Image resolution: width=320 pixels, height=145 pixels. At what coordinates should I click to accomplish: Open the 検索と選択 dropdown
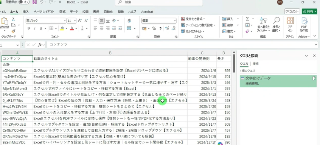coord(277,25)
